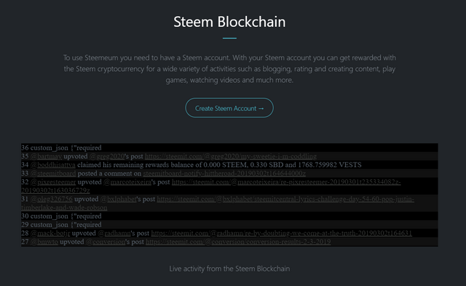Viewport: 466px width, 286px height.
Task: Open the @pixresteemer user link
Action: [x=53, y=182]
